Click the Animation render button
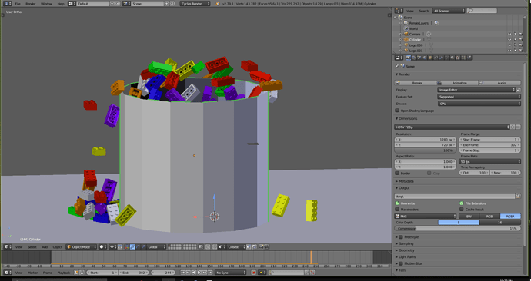The height and width of the screenshot is (281, 531). tap(457, 83)
